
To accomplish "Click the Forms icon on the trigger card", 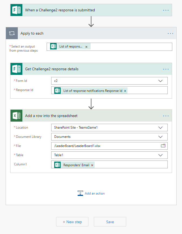I will pos(16,10).
